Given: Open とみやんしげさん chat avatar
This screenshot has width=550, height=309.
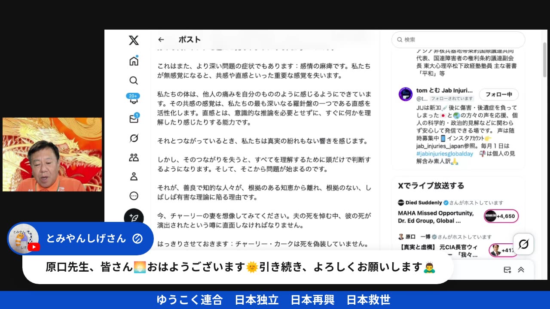Looking at the screenshot, I should 24,239.
